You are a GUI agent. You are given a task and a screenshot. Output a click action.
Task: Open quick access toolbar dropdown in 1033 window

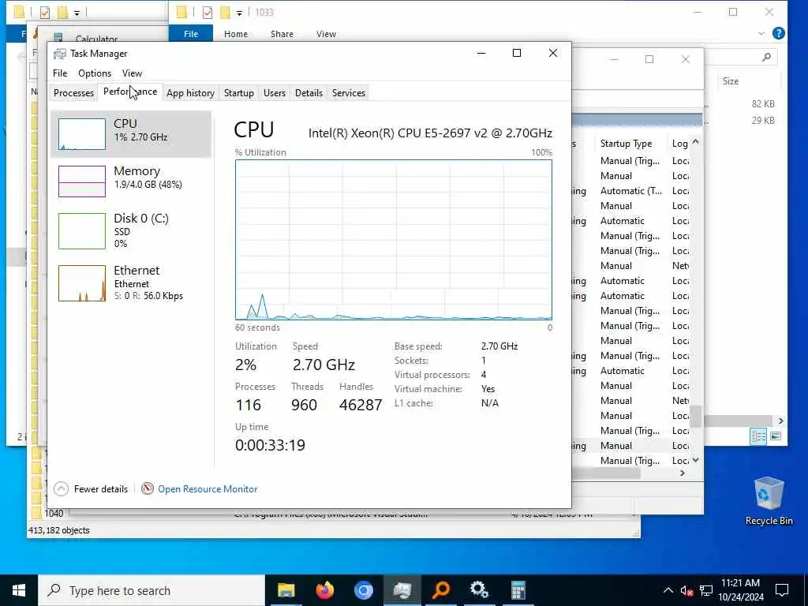pyautogui.click(x=239, y=13)
